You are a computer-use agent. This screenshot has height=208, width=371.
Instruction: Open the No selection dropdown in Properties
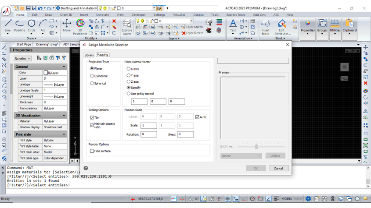[22, 59]
